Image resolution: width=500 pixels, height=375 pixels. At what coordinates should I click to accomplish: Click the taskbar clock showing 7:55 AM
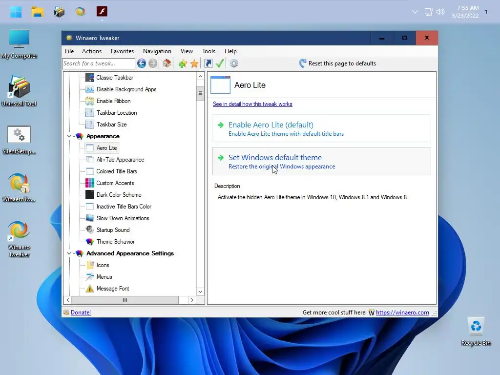point(465,12)
